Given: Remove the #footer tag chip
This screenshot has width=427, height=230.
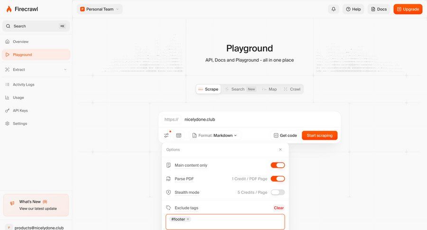Looking at the screenshot, I should 188,219.
